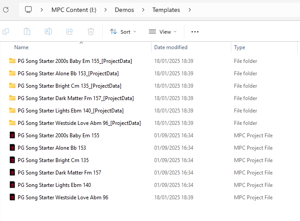Open the See more ellipsis menu
This screenshot has height=221, width=300.
point(195,32)
